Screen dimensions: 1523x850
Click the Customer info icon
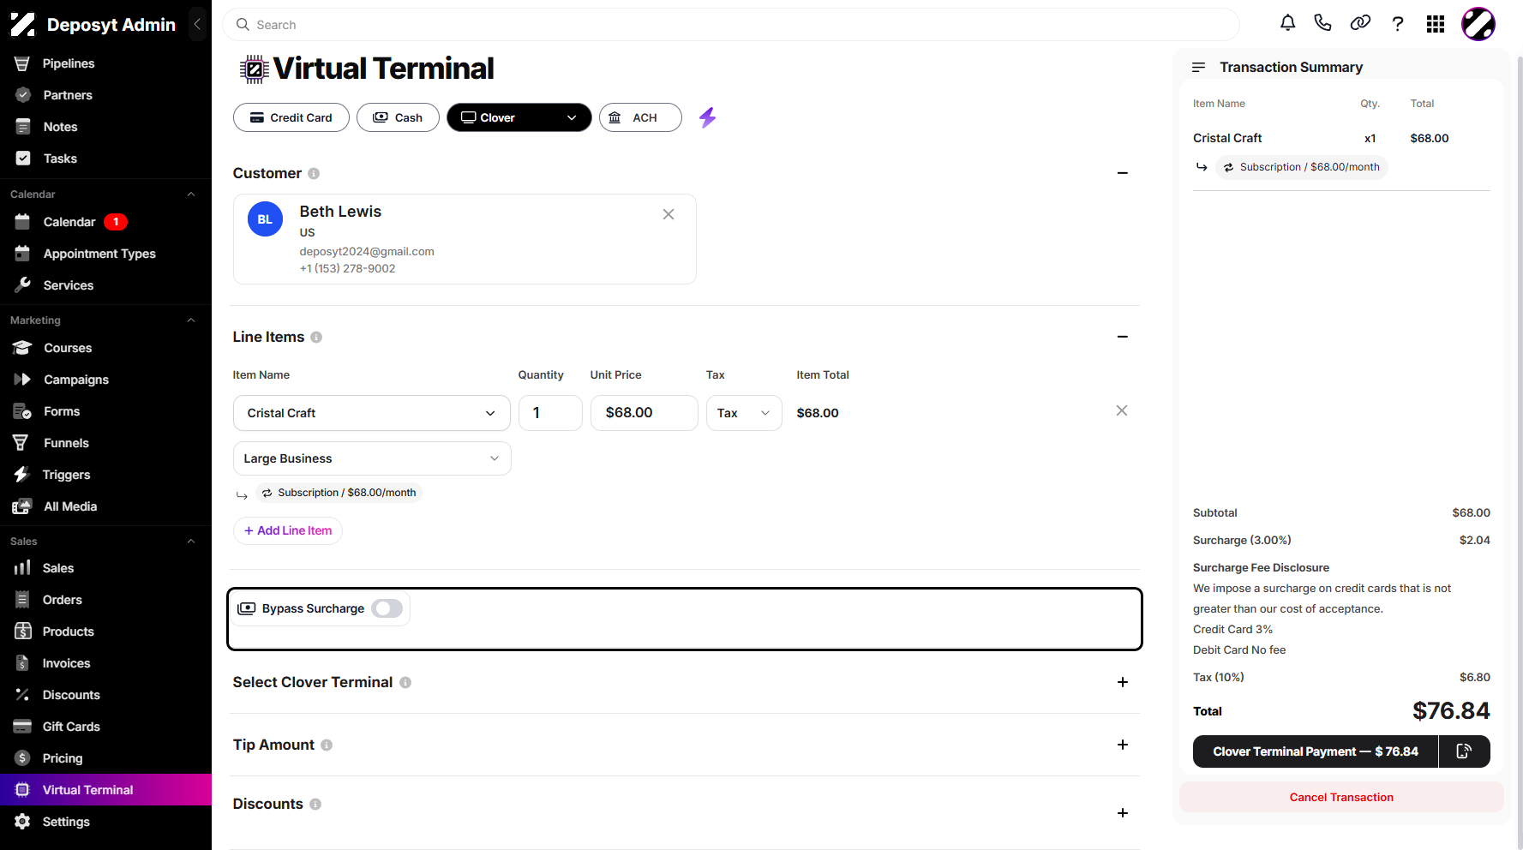314,174
